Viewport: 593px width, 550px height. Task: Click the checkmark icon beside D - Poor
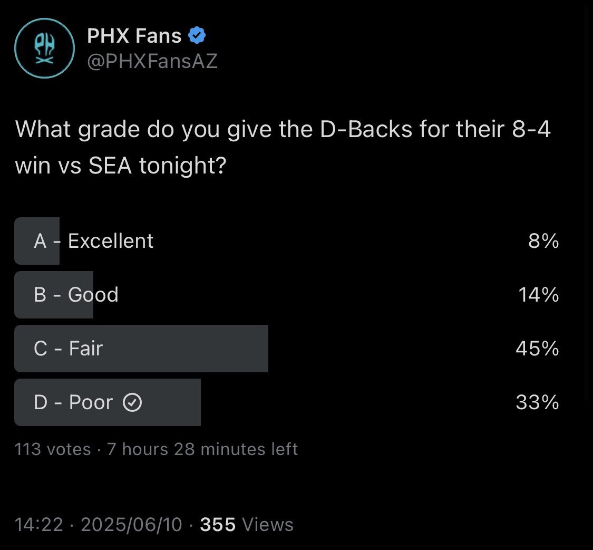pos(132,403)
